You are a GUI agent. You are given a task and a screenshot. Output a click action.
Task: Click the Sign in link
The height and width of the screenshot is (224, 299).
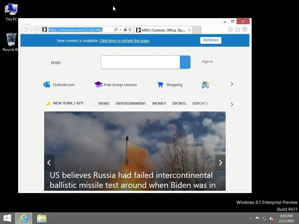tap(207, 62)
